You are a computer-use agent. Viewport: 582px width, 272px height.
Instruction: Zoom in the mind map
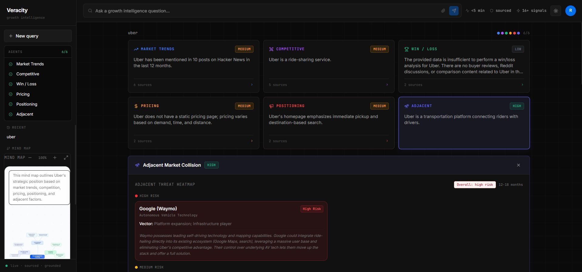(55, 157)
